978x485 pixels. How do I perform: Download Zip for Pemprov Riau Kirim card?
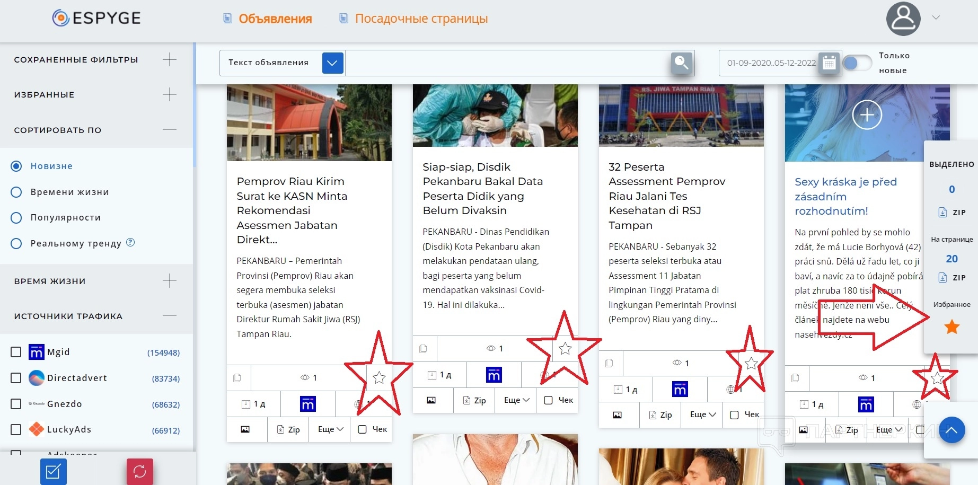[x=288, y=429]
